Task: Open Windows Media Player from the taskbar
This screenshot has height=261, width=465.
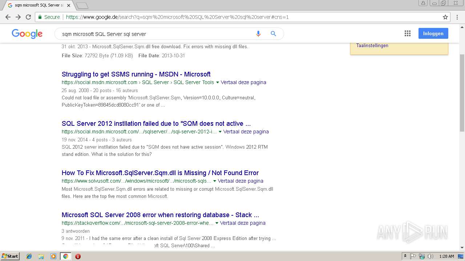Action: [53, 256]
